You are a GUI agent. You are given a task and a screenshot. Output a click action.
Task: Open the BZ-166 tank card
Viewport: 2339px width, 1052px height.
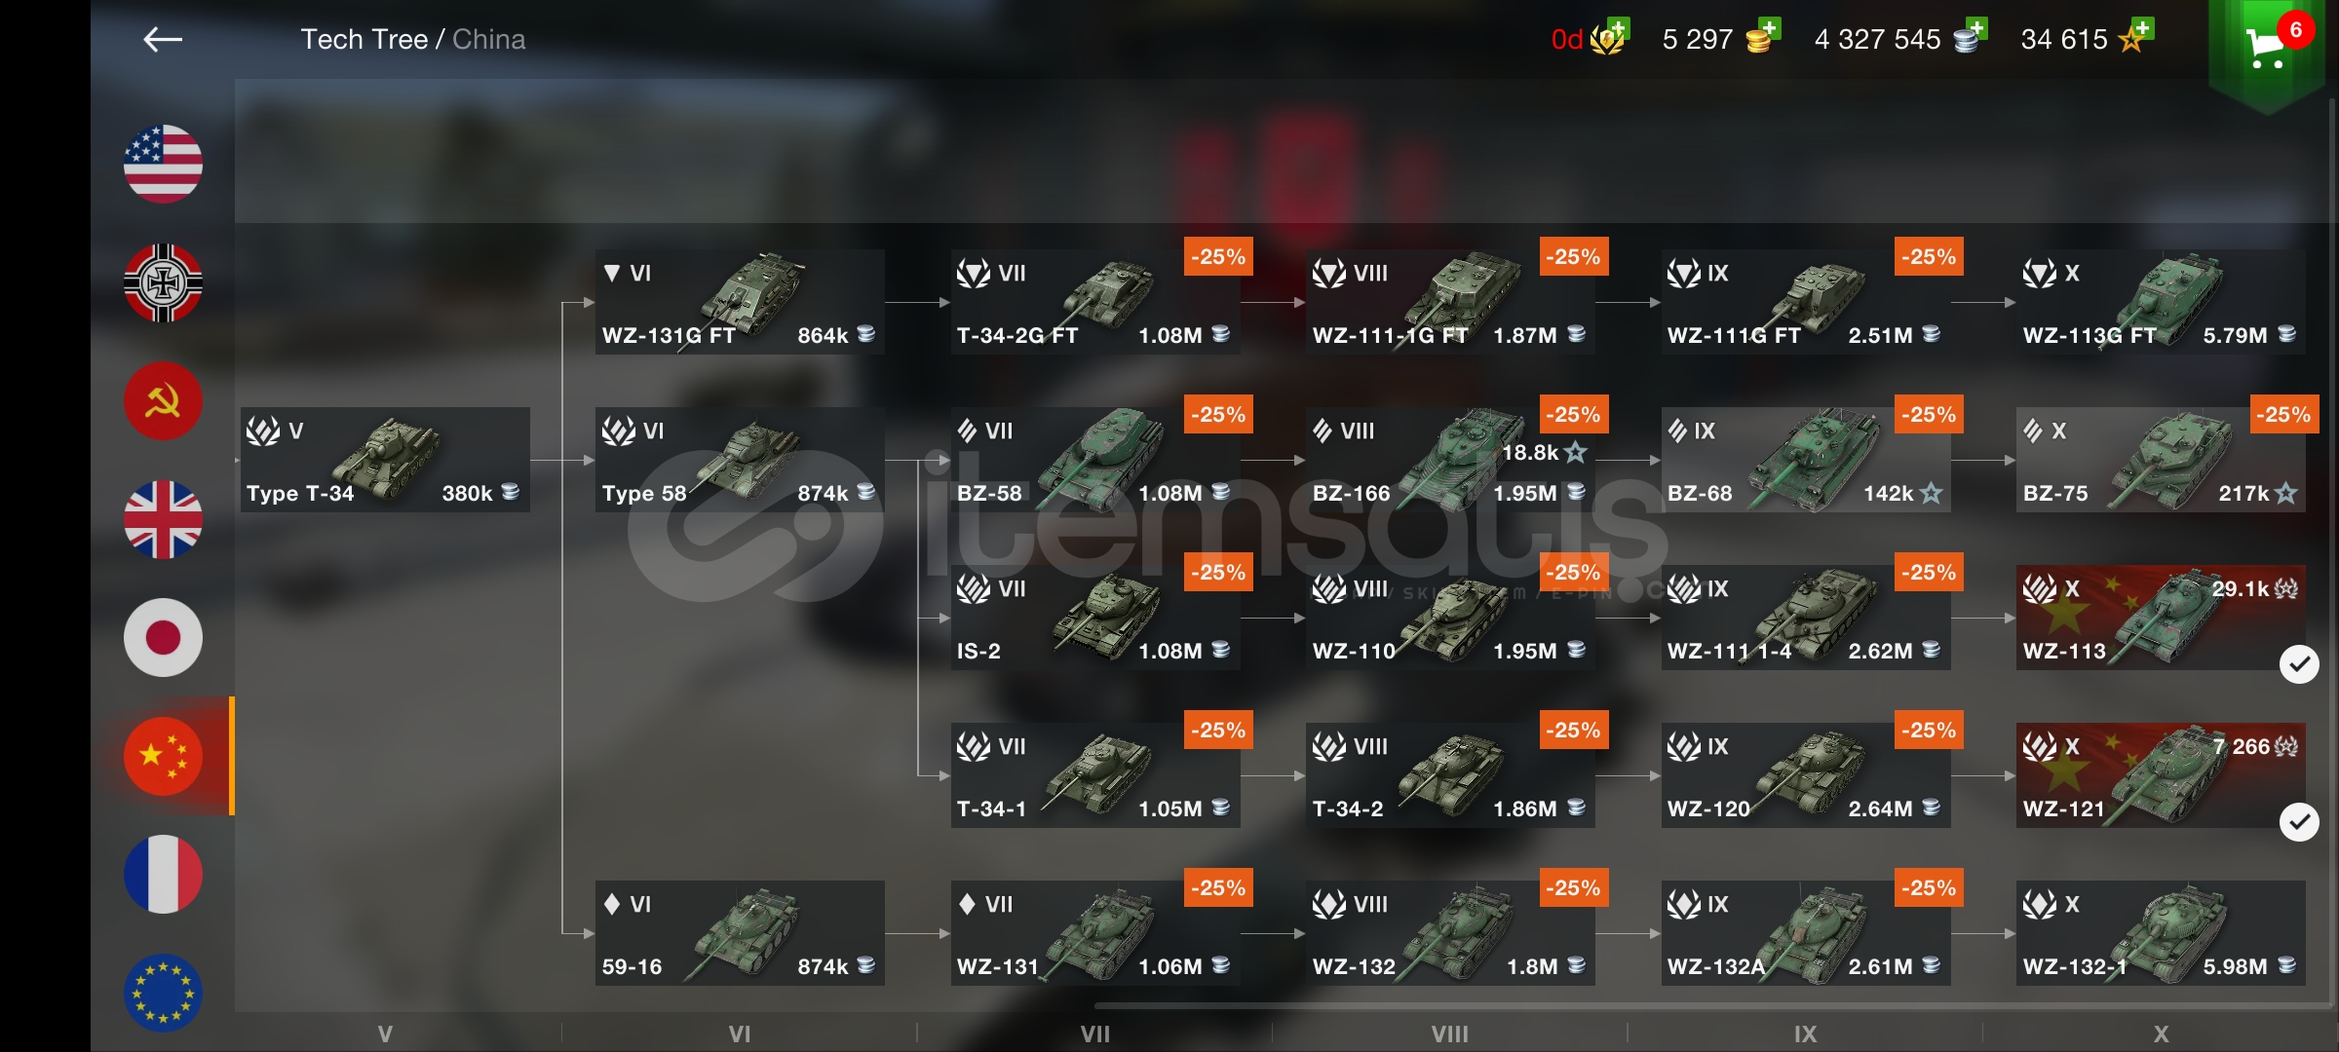[1450, 460]
